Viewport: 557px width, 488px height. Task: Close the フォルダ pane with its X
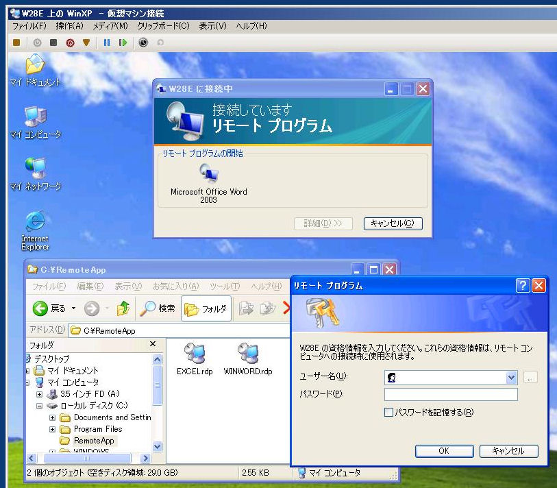click(x=153, y=343)
